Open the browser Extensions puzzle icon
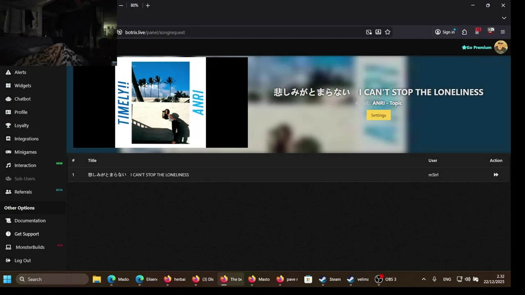The height and width of the screenshot is (295, 525). pos(464,32)
